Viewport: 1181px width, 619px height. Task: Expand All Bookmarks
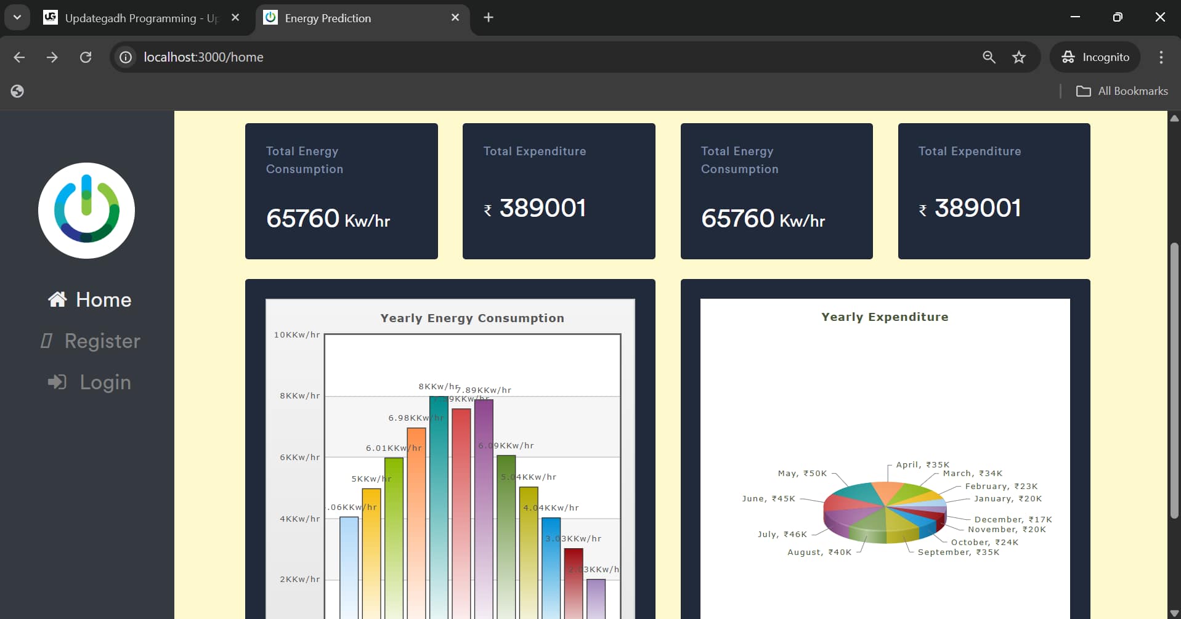tap(1121, 91)
